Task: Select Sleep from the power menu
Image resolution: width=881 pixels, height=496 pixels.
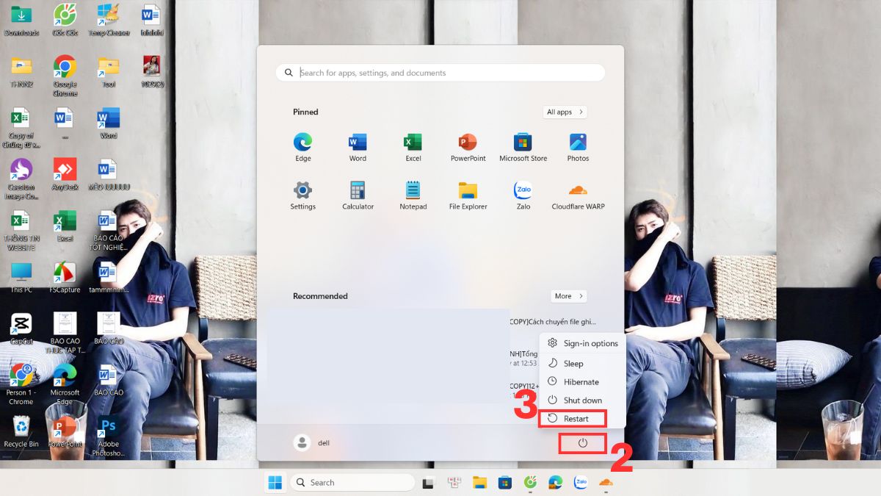Action: (x=573, y=363)
